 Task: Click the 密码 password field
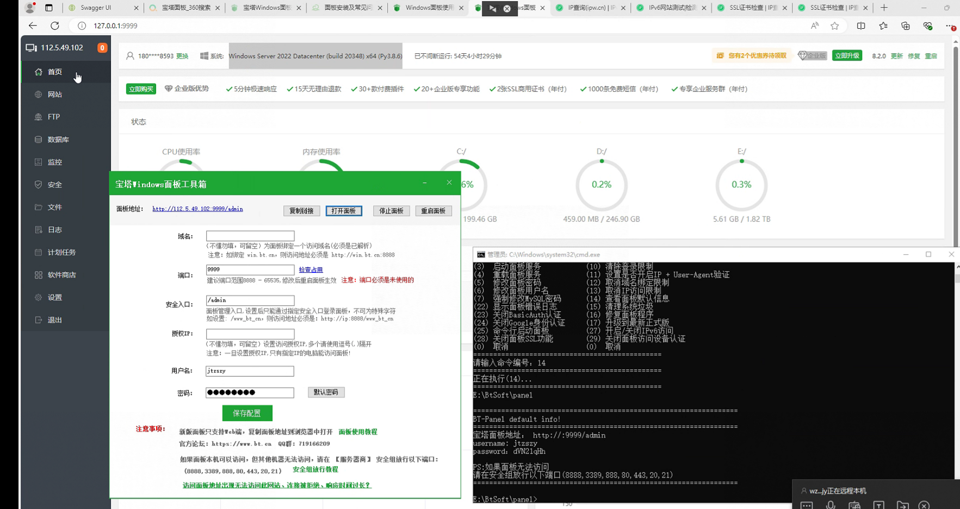click(x=250, y=393)
